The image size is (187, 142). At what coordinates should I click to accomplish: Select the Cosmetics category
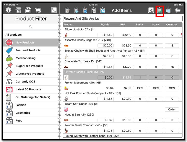[32, 113]
